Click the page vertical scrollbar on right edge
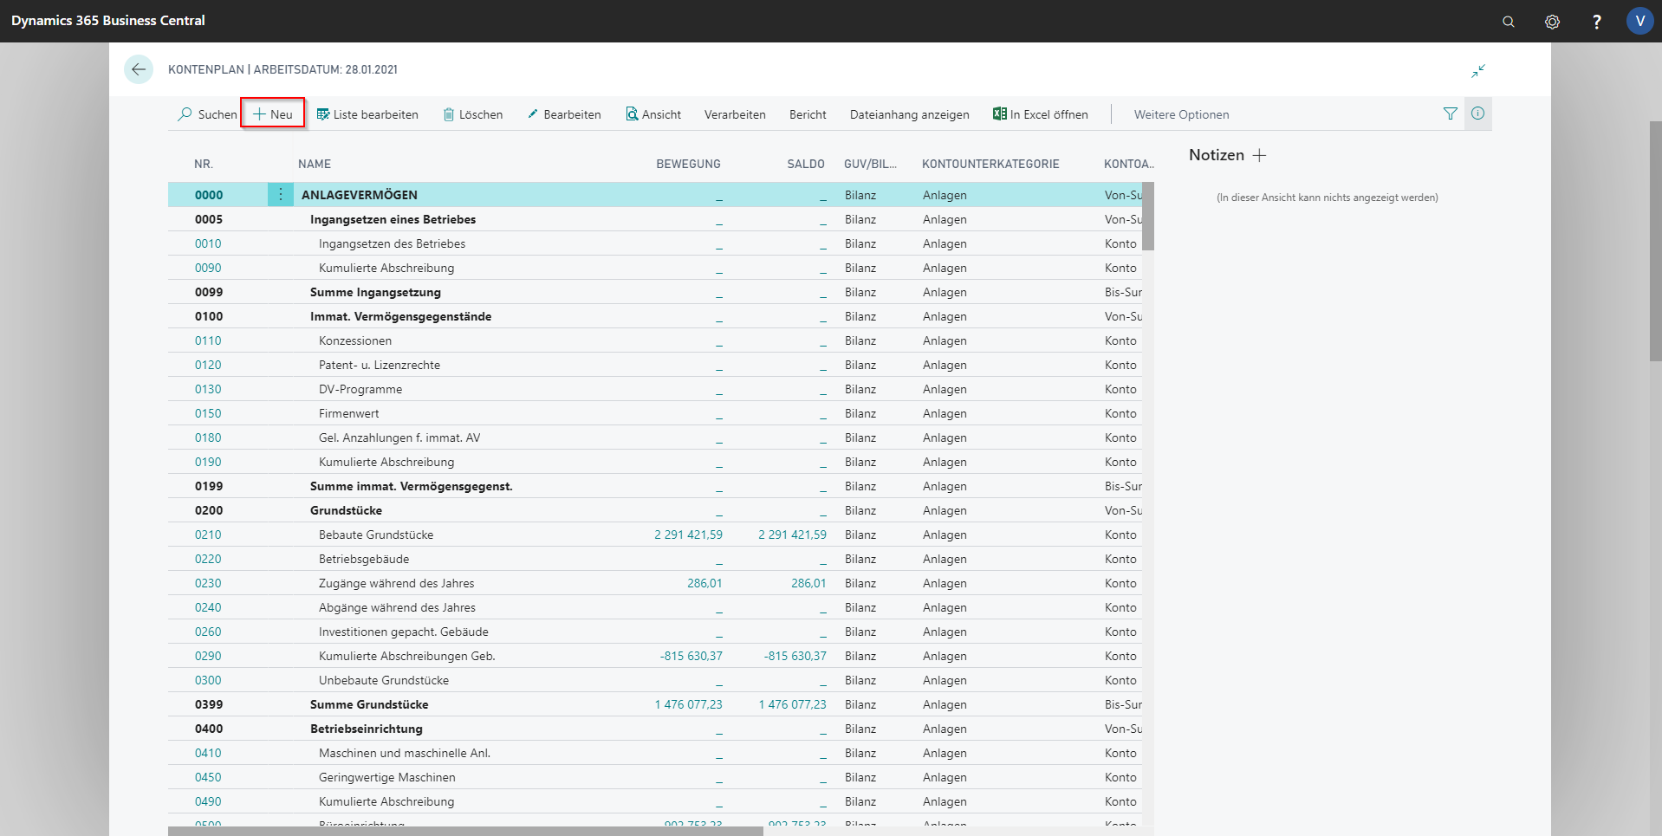This screenshot has height=836, width=1662. tap(1655, 241)
